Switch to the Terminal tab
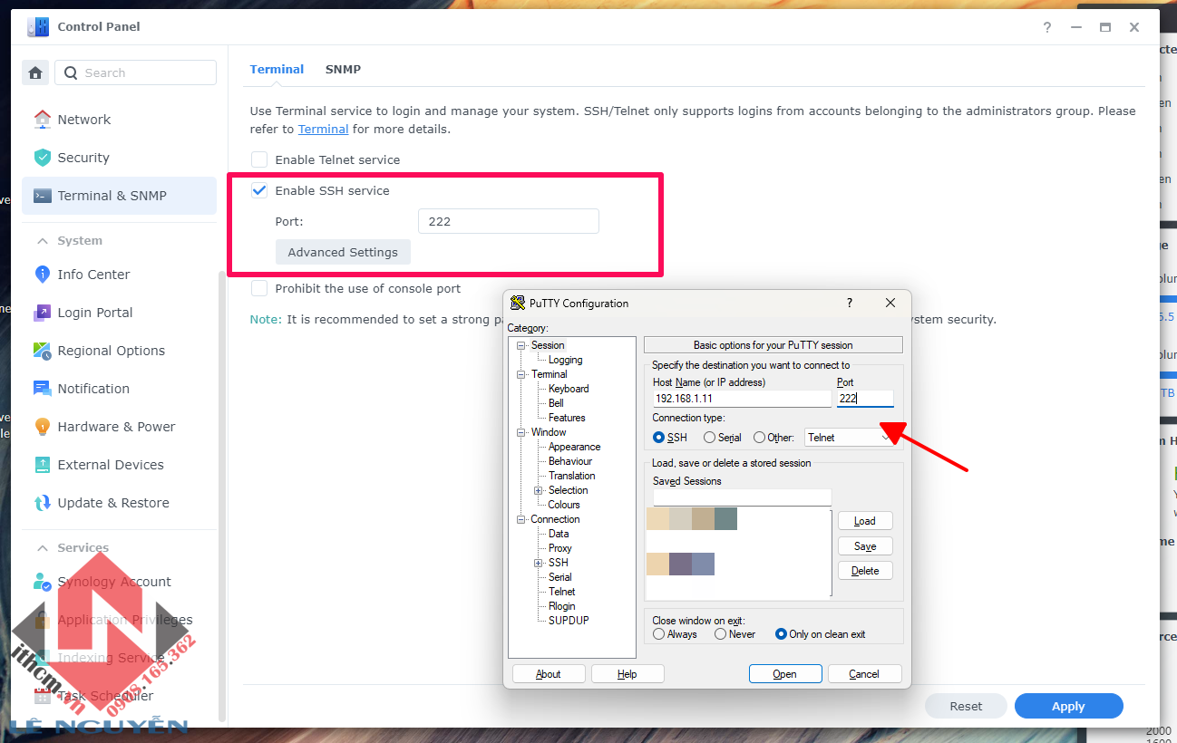This screenshot has width=1177, height=743. pyautogui.click(x=277, y=69)
